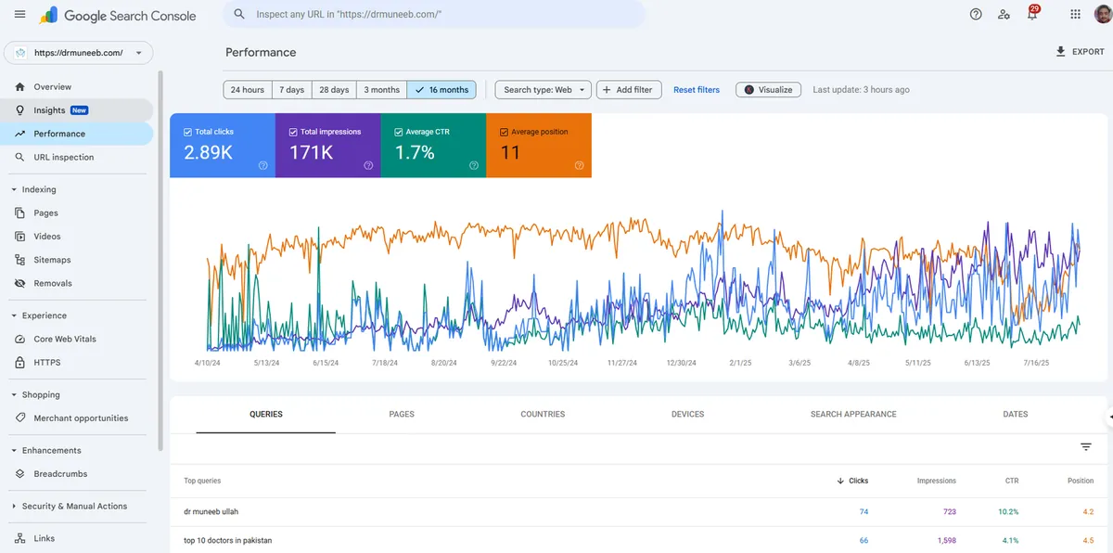Viewport: 1113px width, 553px height.
Task: Click help icon on Average CTR card
Action: (474, 165)
